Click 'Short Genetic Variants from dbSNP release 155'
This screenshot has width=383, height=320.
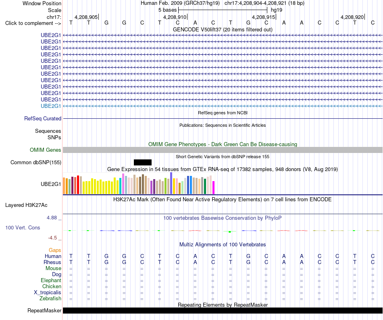pos(223,157)
